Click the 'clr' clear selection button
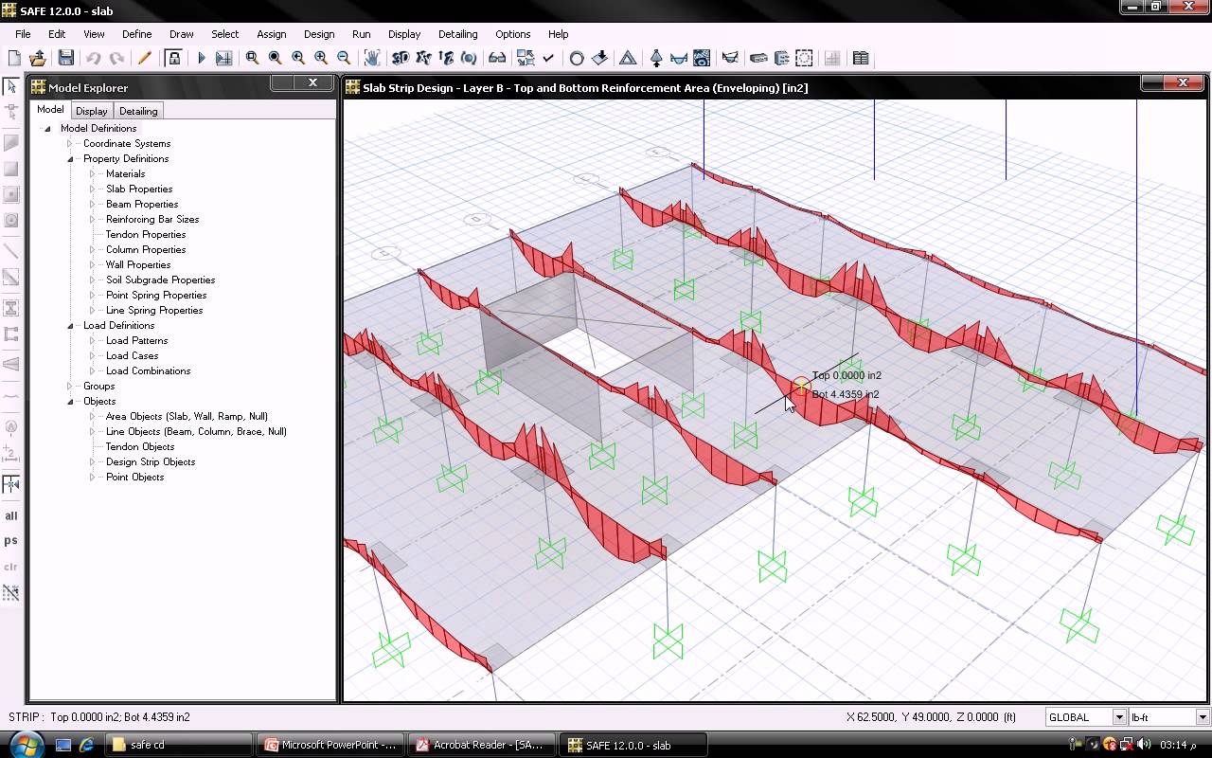1212x758 pixels. pyautogui.click(x=11, y=567)
